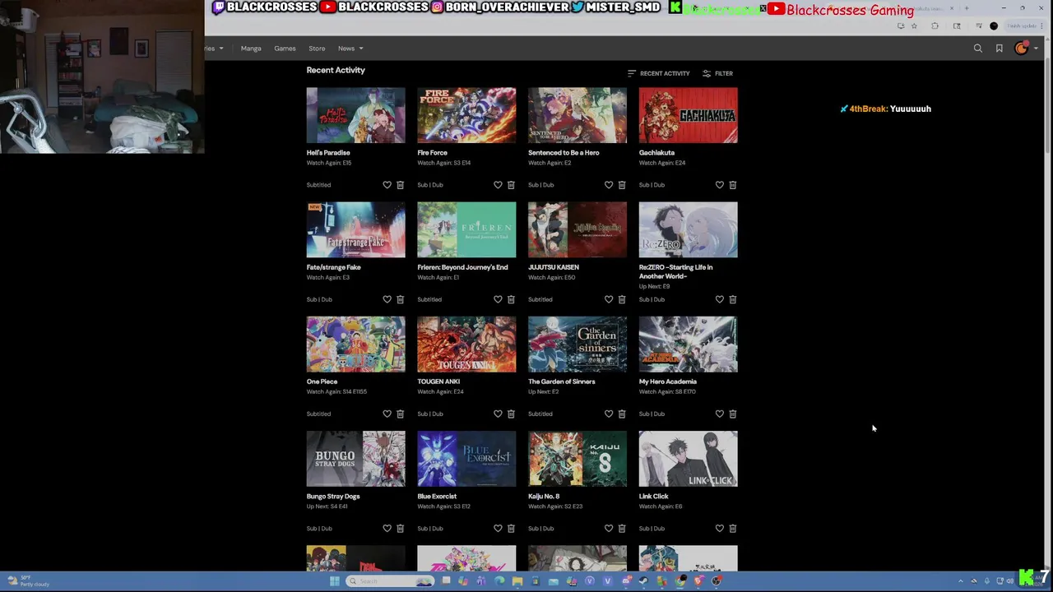Remove My Hero Academia via trash
This screenshot has height=592, width=1053.
pyautogui.click(x=733, y=414)
